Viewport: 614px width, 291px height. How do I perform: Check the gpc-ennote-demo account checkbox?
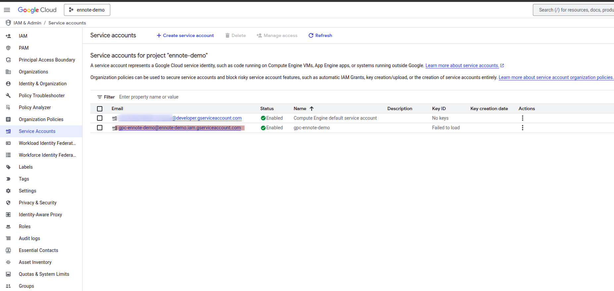pyautogui.click(x=100, y=128)
